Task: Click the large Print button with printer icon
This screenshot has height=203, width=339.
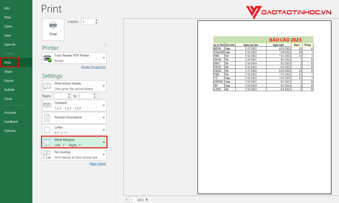Action: (53, 29)
